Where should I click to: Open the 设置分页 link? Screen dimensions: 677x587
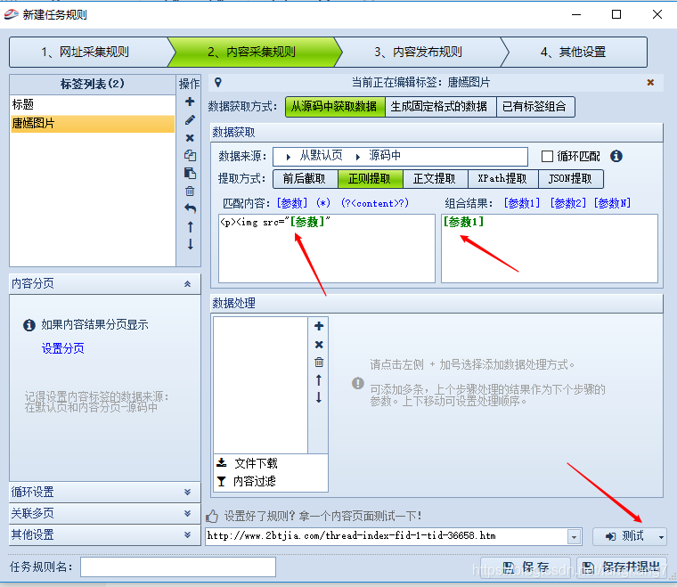point(63,348)
